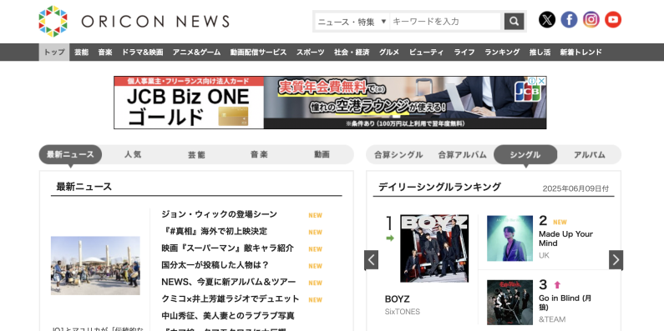
Task: Open the YouTube social icon
Action: coord(613,20)
